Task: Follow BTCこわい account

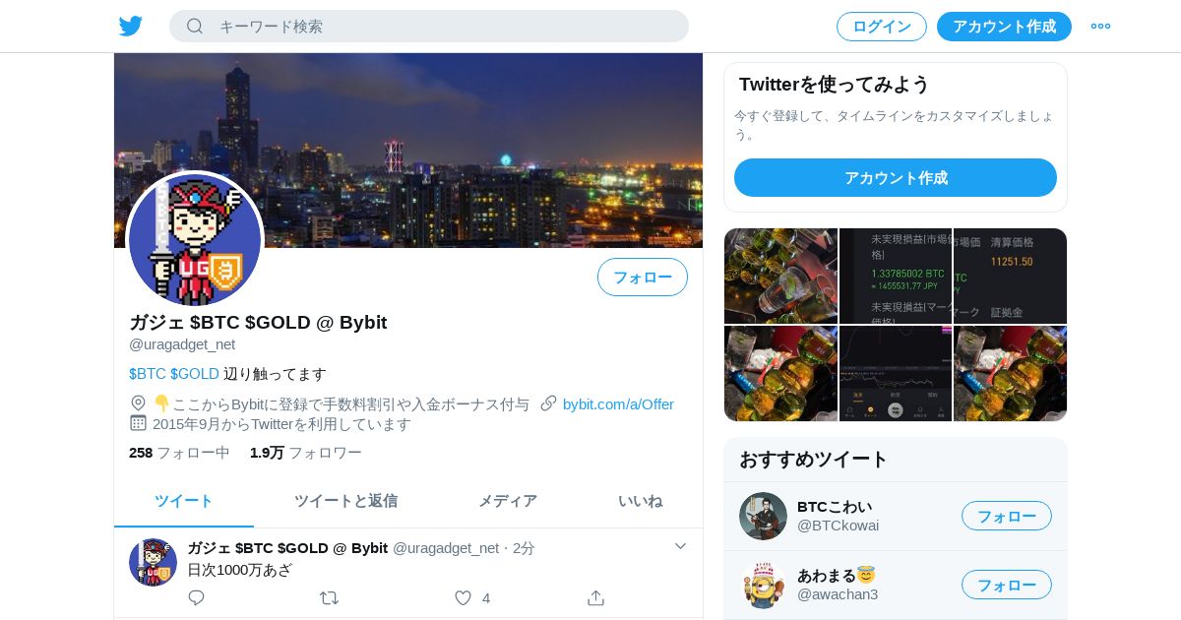Action: pyautogui.click(x=1007, y=516)
